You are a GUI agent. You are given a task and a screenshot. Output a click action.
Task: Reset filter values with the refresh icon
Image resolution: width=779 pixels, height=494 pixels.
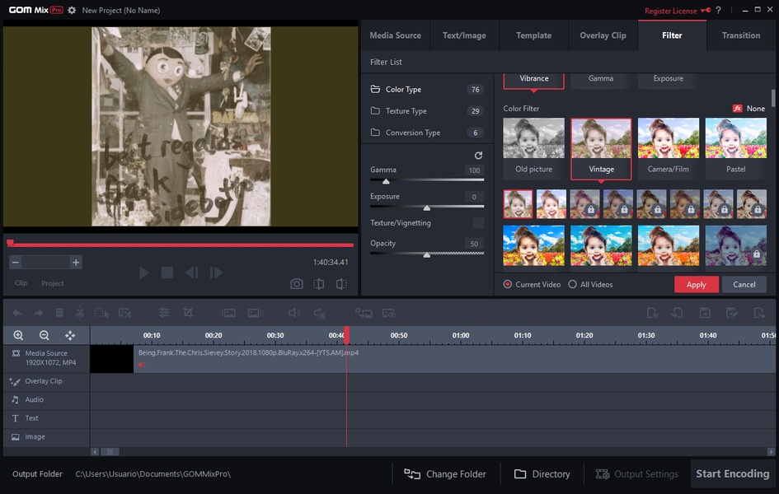[x=478, y=156]
